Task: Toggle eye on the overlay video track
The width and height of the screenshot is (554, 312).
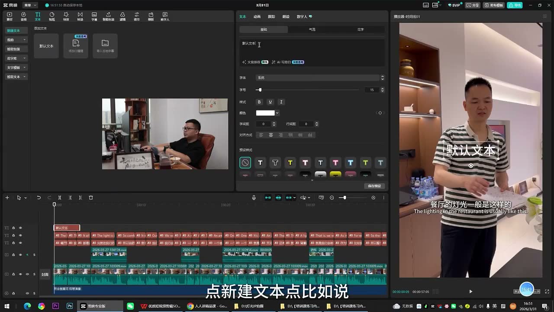Action: [x=20, y=255]
